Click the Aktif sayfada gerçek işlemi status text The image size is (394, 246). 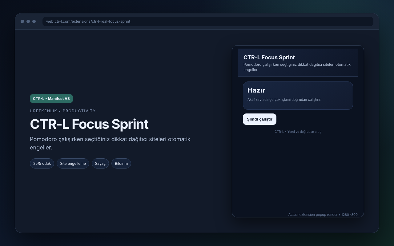point(284,100)
